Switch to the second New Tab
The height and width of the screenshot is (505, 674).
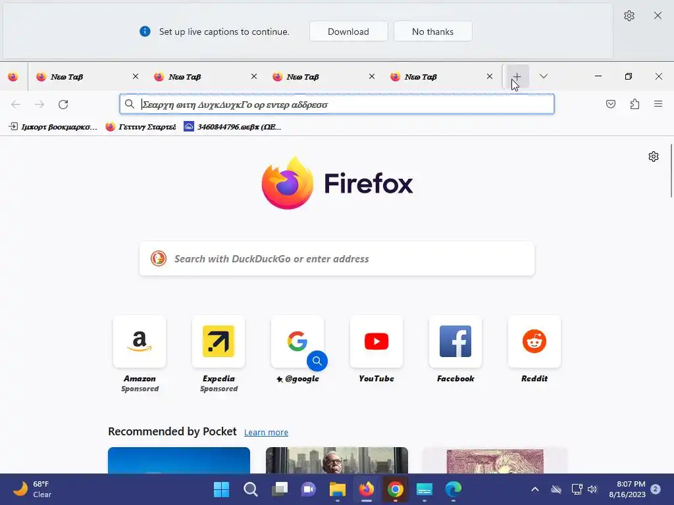[x=200, y=77]
